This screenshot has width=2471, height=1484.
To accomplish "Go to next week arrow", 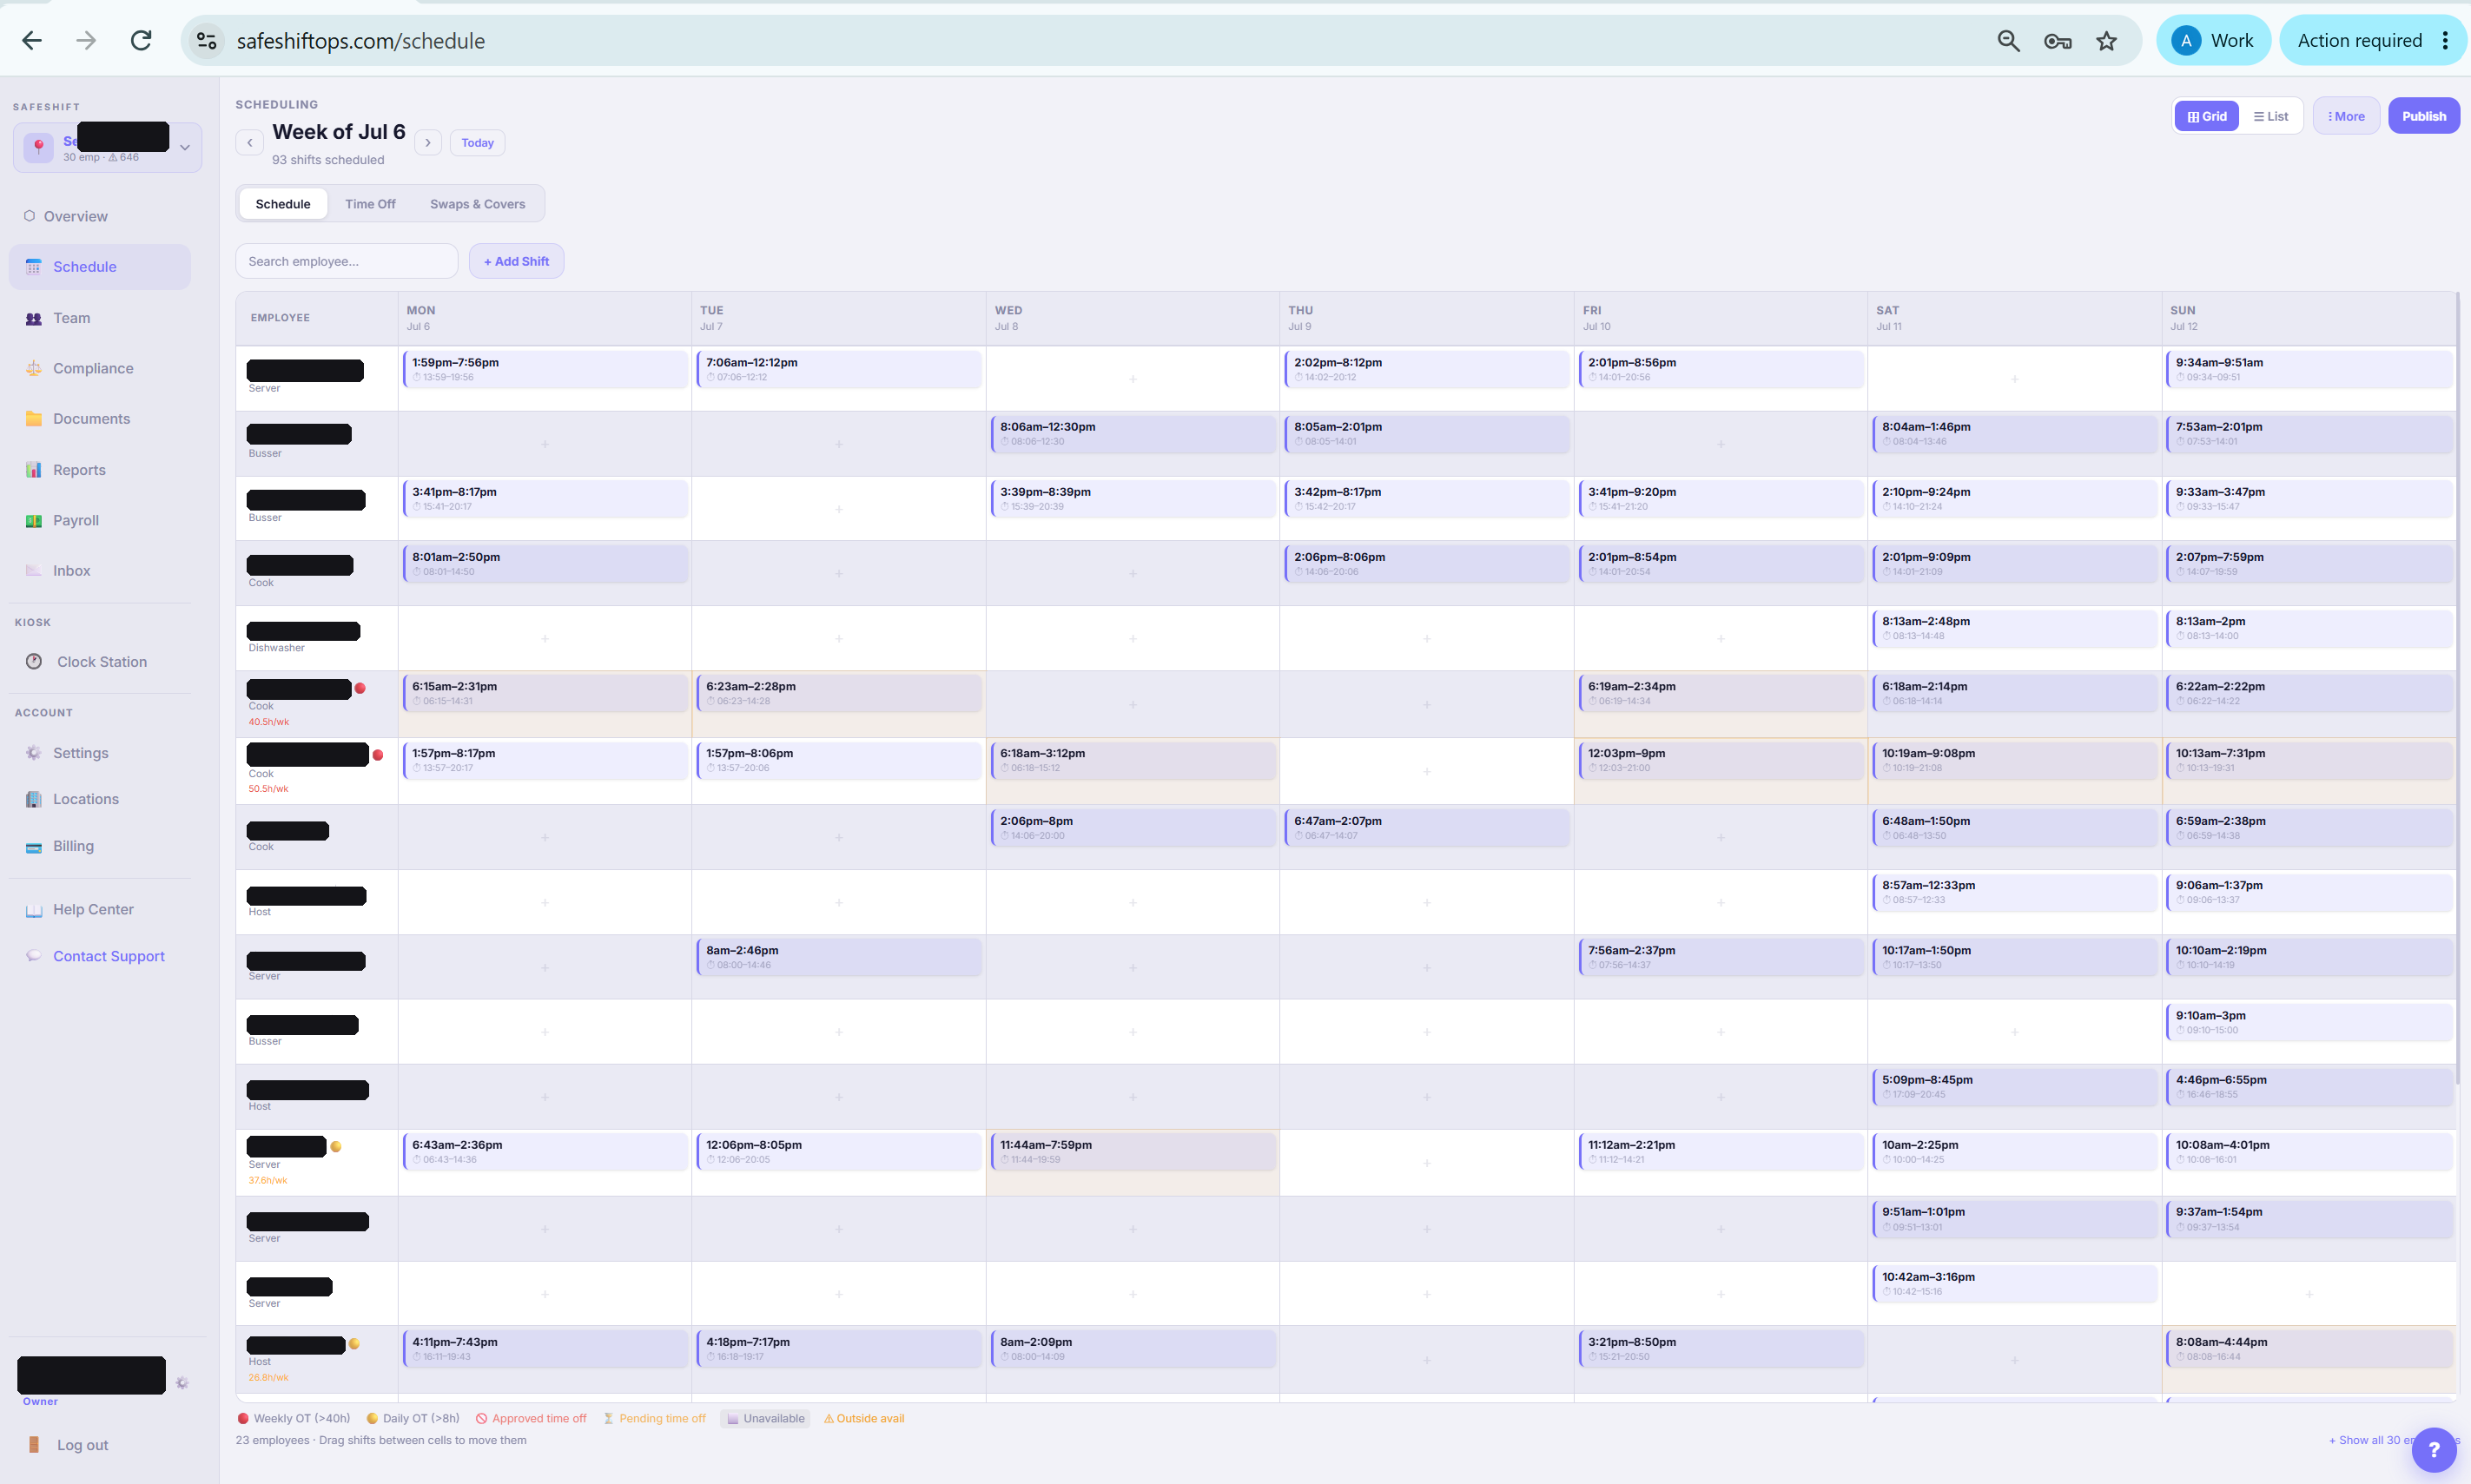I will (x=428, y=143).
